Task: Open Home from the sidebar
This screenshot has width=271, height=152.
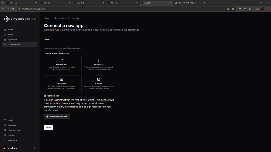Action: coord(11,30)
